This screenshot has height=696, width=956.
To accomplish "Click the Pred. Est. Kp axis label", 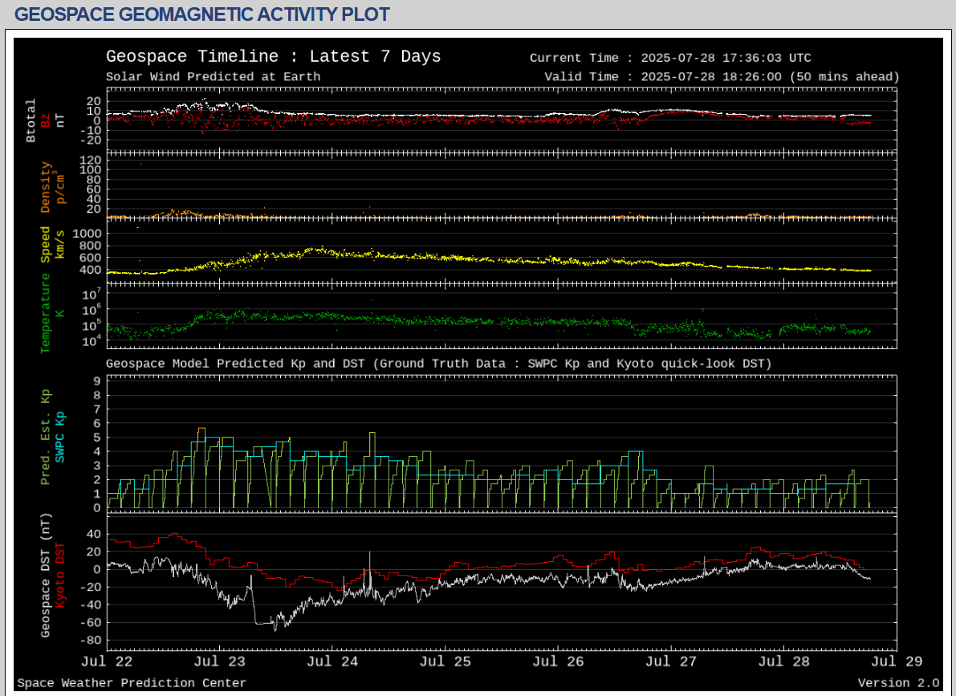I will coord(46,438).
